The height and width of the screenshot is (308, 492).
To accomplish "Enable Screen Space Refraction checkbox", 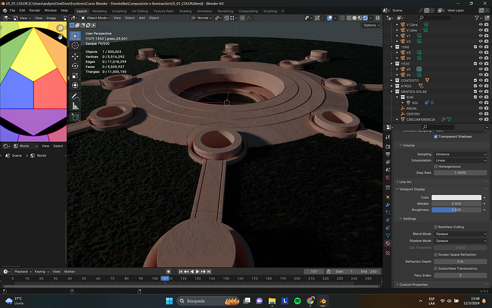I will click(436, 255).
